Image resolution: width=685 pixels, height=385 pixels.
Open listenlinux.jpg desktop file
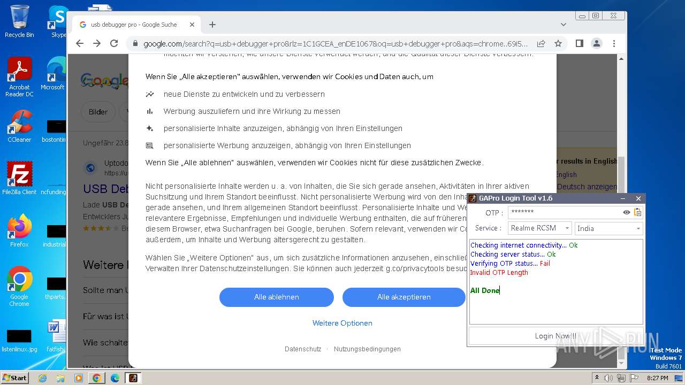tap(19, 341)
